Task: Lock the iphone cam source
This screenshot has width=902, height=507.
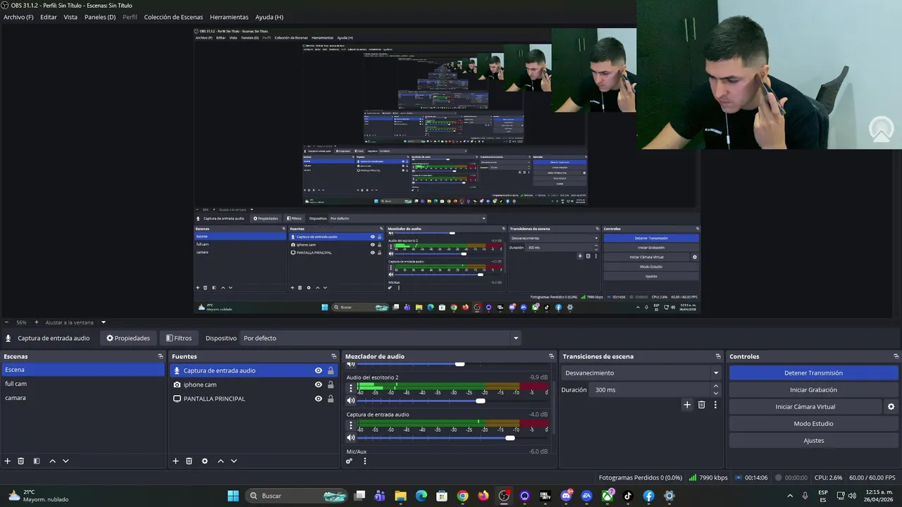Action: pos(330,384)
